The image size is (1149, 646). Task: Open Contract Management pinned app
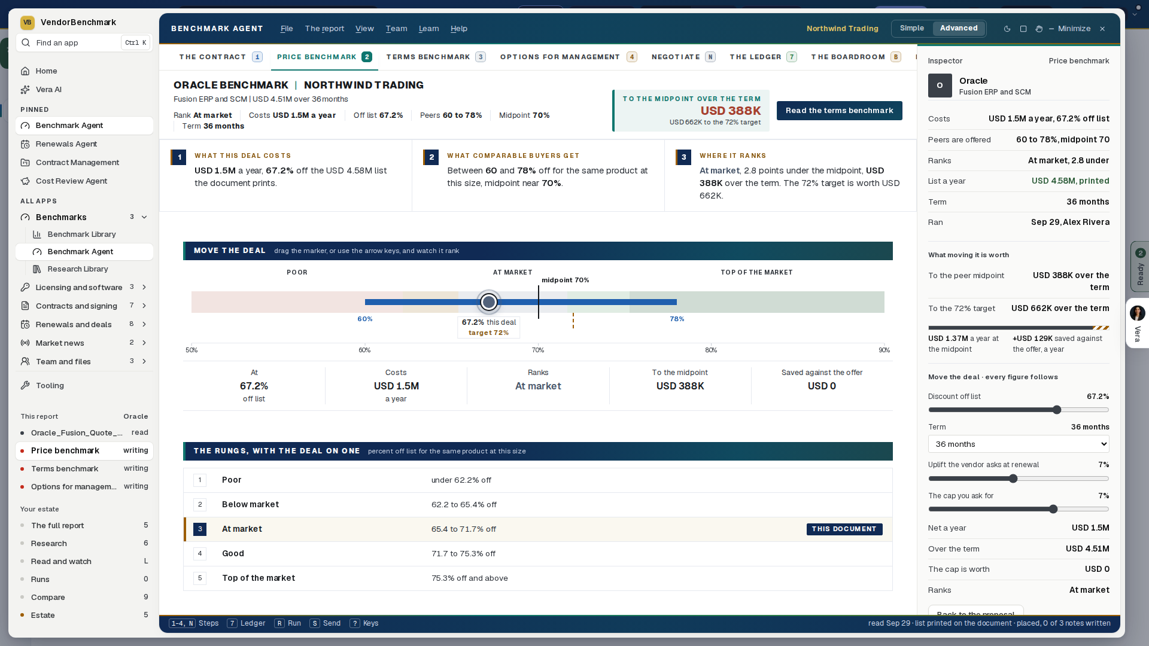[84, 163]
